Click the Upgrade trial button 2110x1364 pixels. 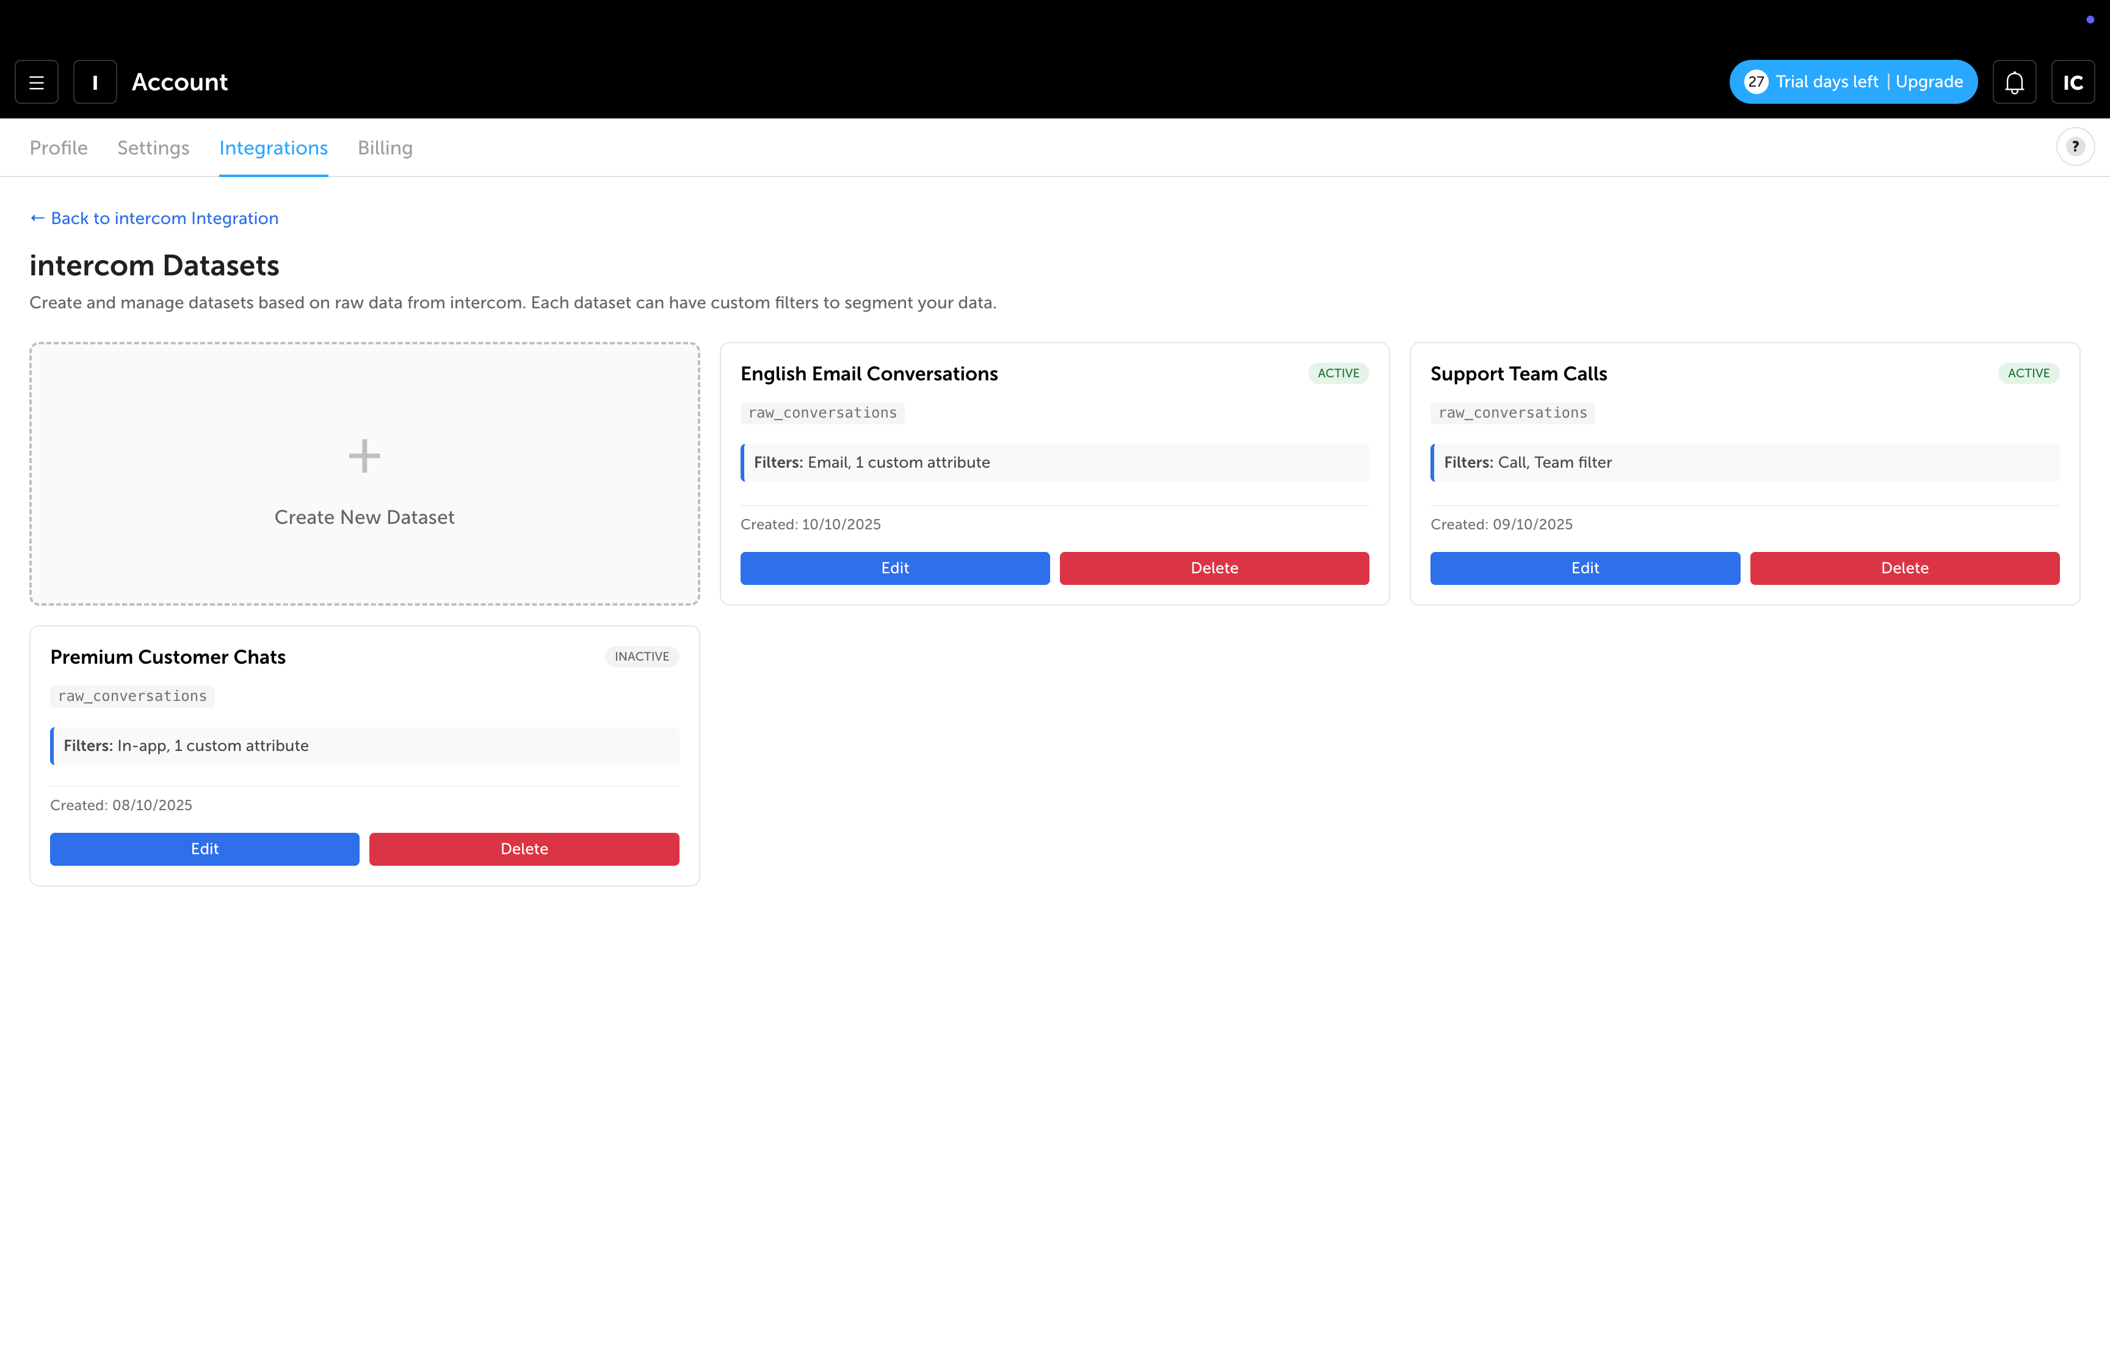(1929, 81)
